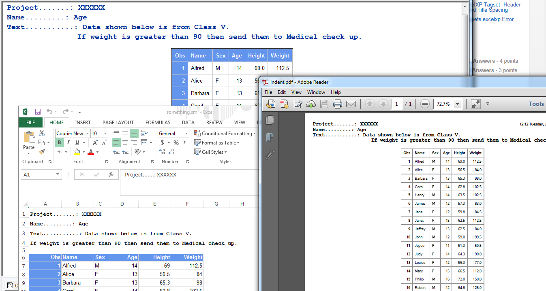Show the bookmarks panel in Adobe Reader
Image resolution: width=546 pixels, height=291 pixels.
pyautogui.click(x=269, y=138)
